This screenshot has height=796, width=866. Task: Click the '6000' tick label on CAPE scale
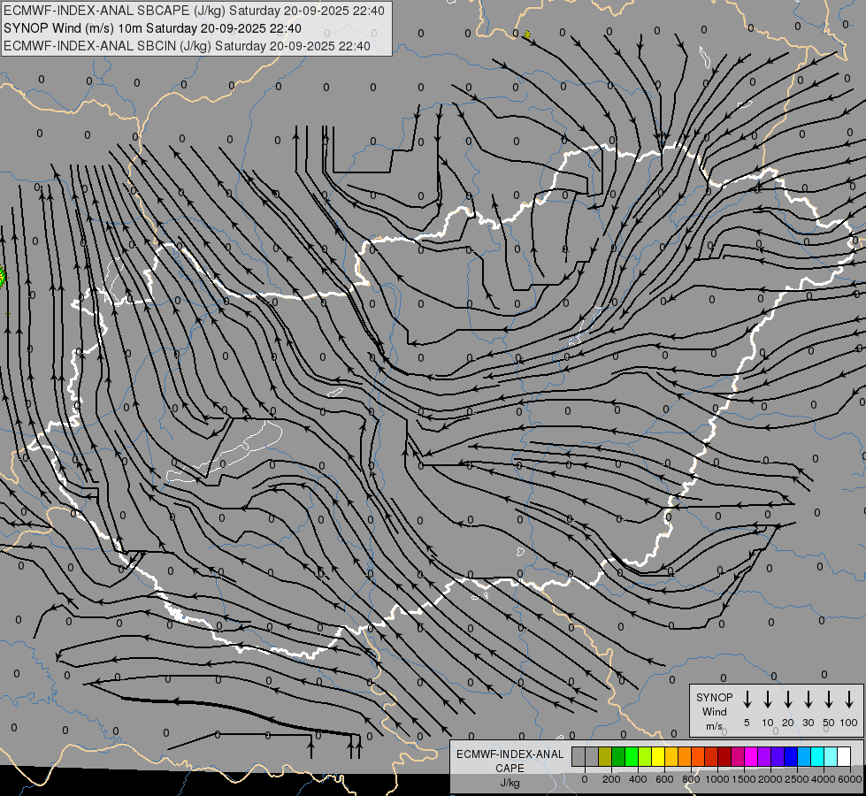click(x=849, y=779)
